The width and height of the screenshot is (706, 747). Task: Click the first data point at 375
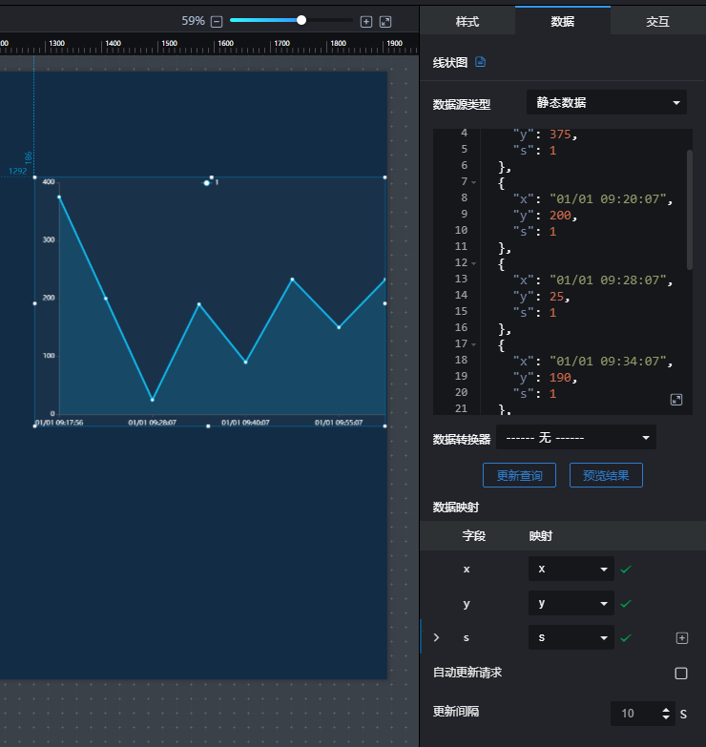[x=59, y=197]
